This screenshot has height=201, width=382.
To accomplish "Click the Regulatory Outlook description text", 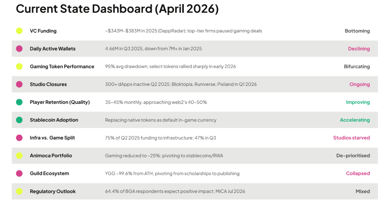I will click(175, 191).
